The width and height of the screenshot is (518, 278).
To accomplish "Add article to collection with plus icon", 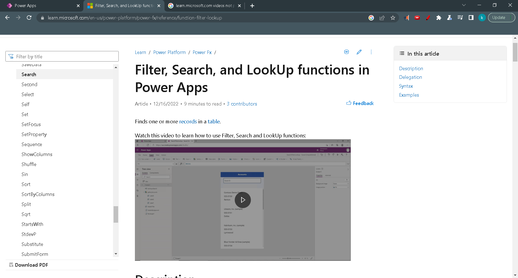I will point(346,52).
